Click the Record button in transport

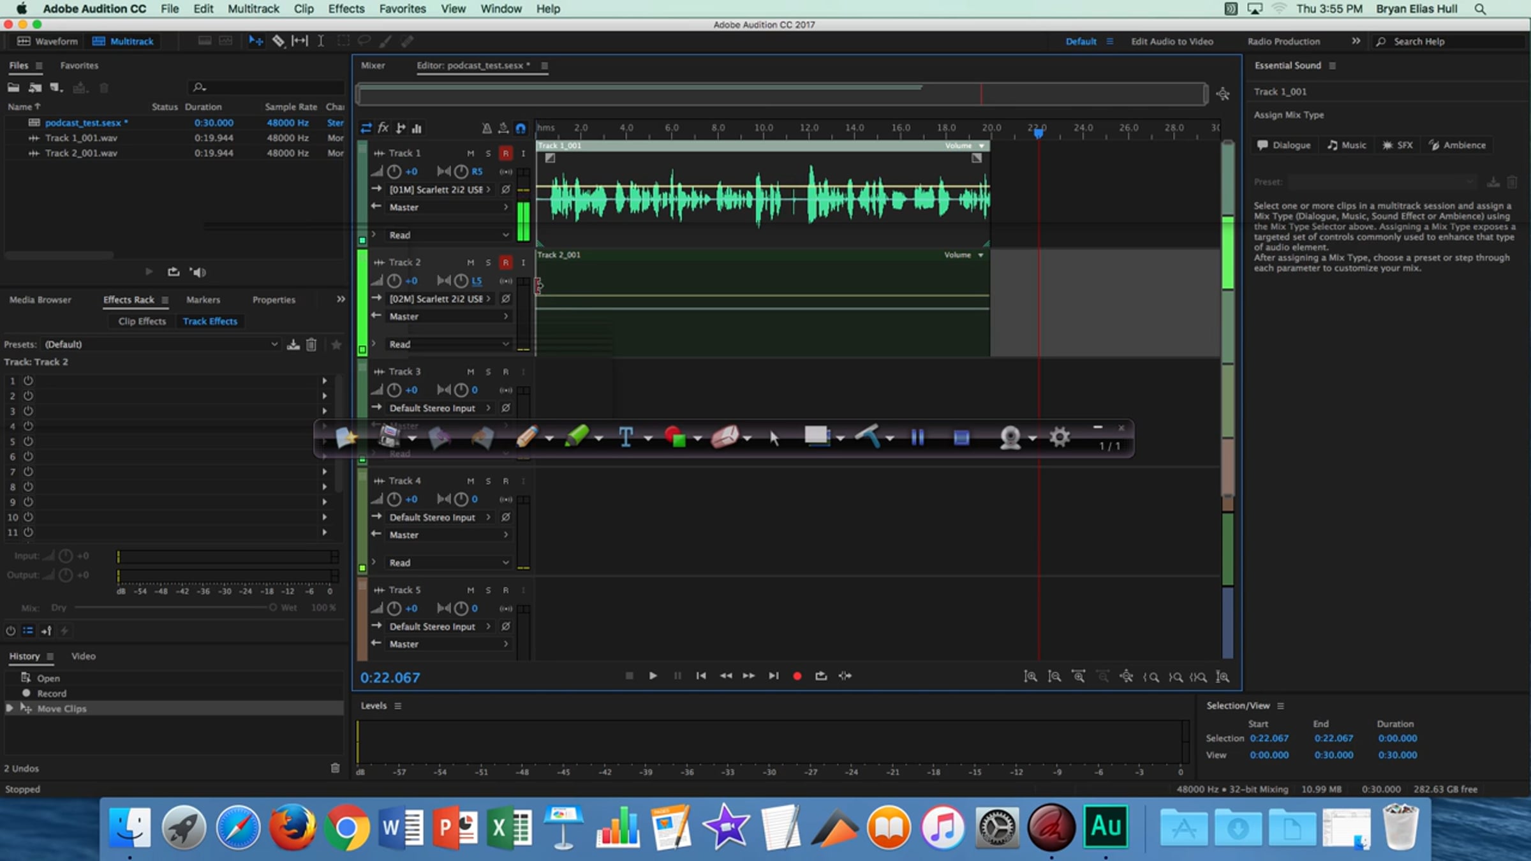[x=797, y=675]
